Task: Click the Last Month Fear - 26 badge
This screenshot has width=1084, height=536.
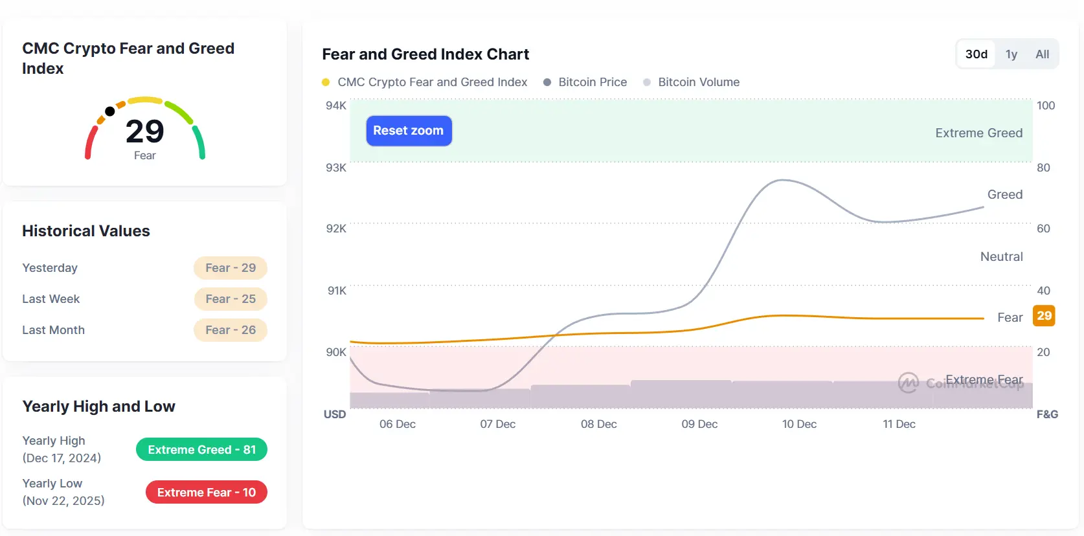Action: pyautogui.click(x=231, y=330)
